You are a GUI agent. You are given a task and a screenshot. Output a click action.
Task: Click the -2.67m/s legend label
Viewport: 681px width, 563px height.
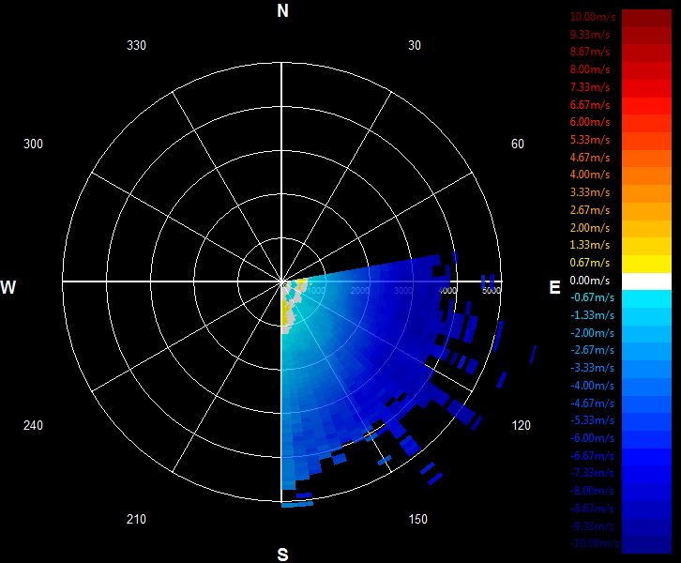592,350
